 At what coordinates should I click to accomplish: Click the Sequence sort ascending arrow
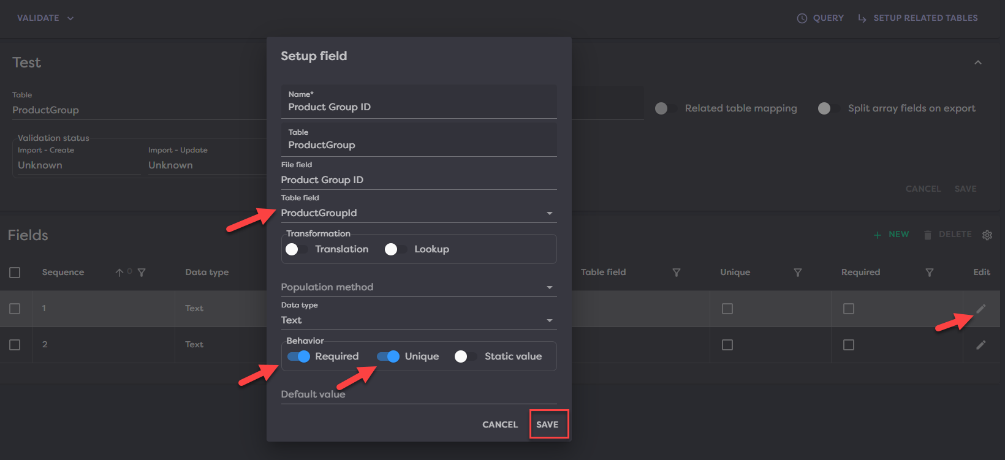[x=119, y=273]
